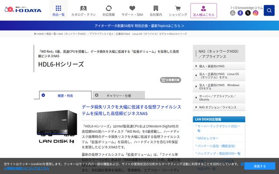
Task: Click the blue search button
Action: (269, 10)
